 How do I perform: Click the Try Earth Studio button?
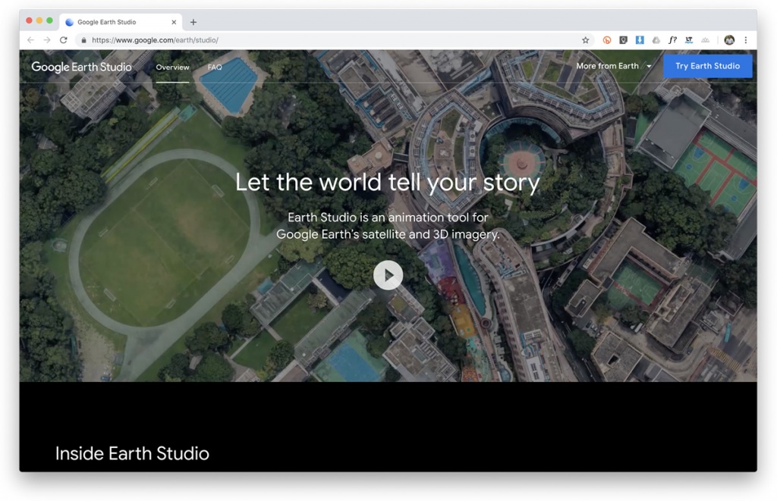707,66
